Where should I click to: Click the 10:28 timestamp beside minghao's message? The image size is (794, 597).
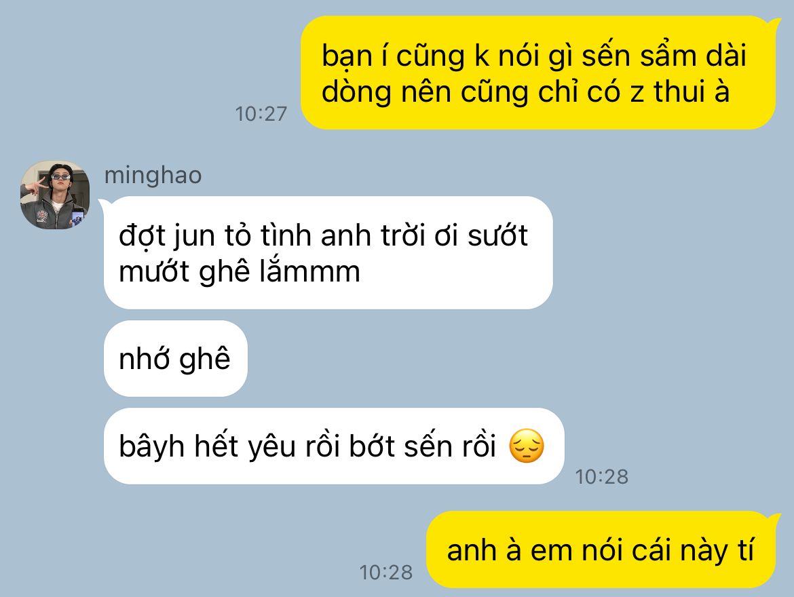pos(601,476)
